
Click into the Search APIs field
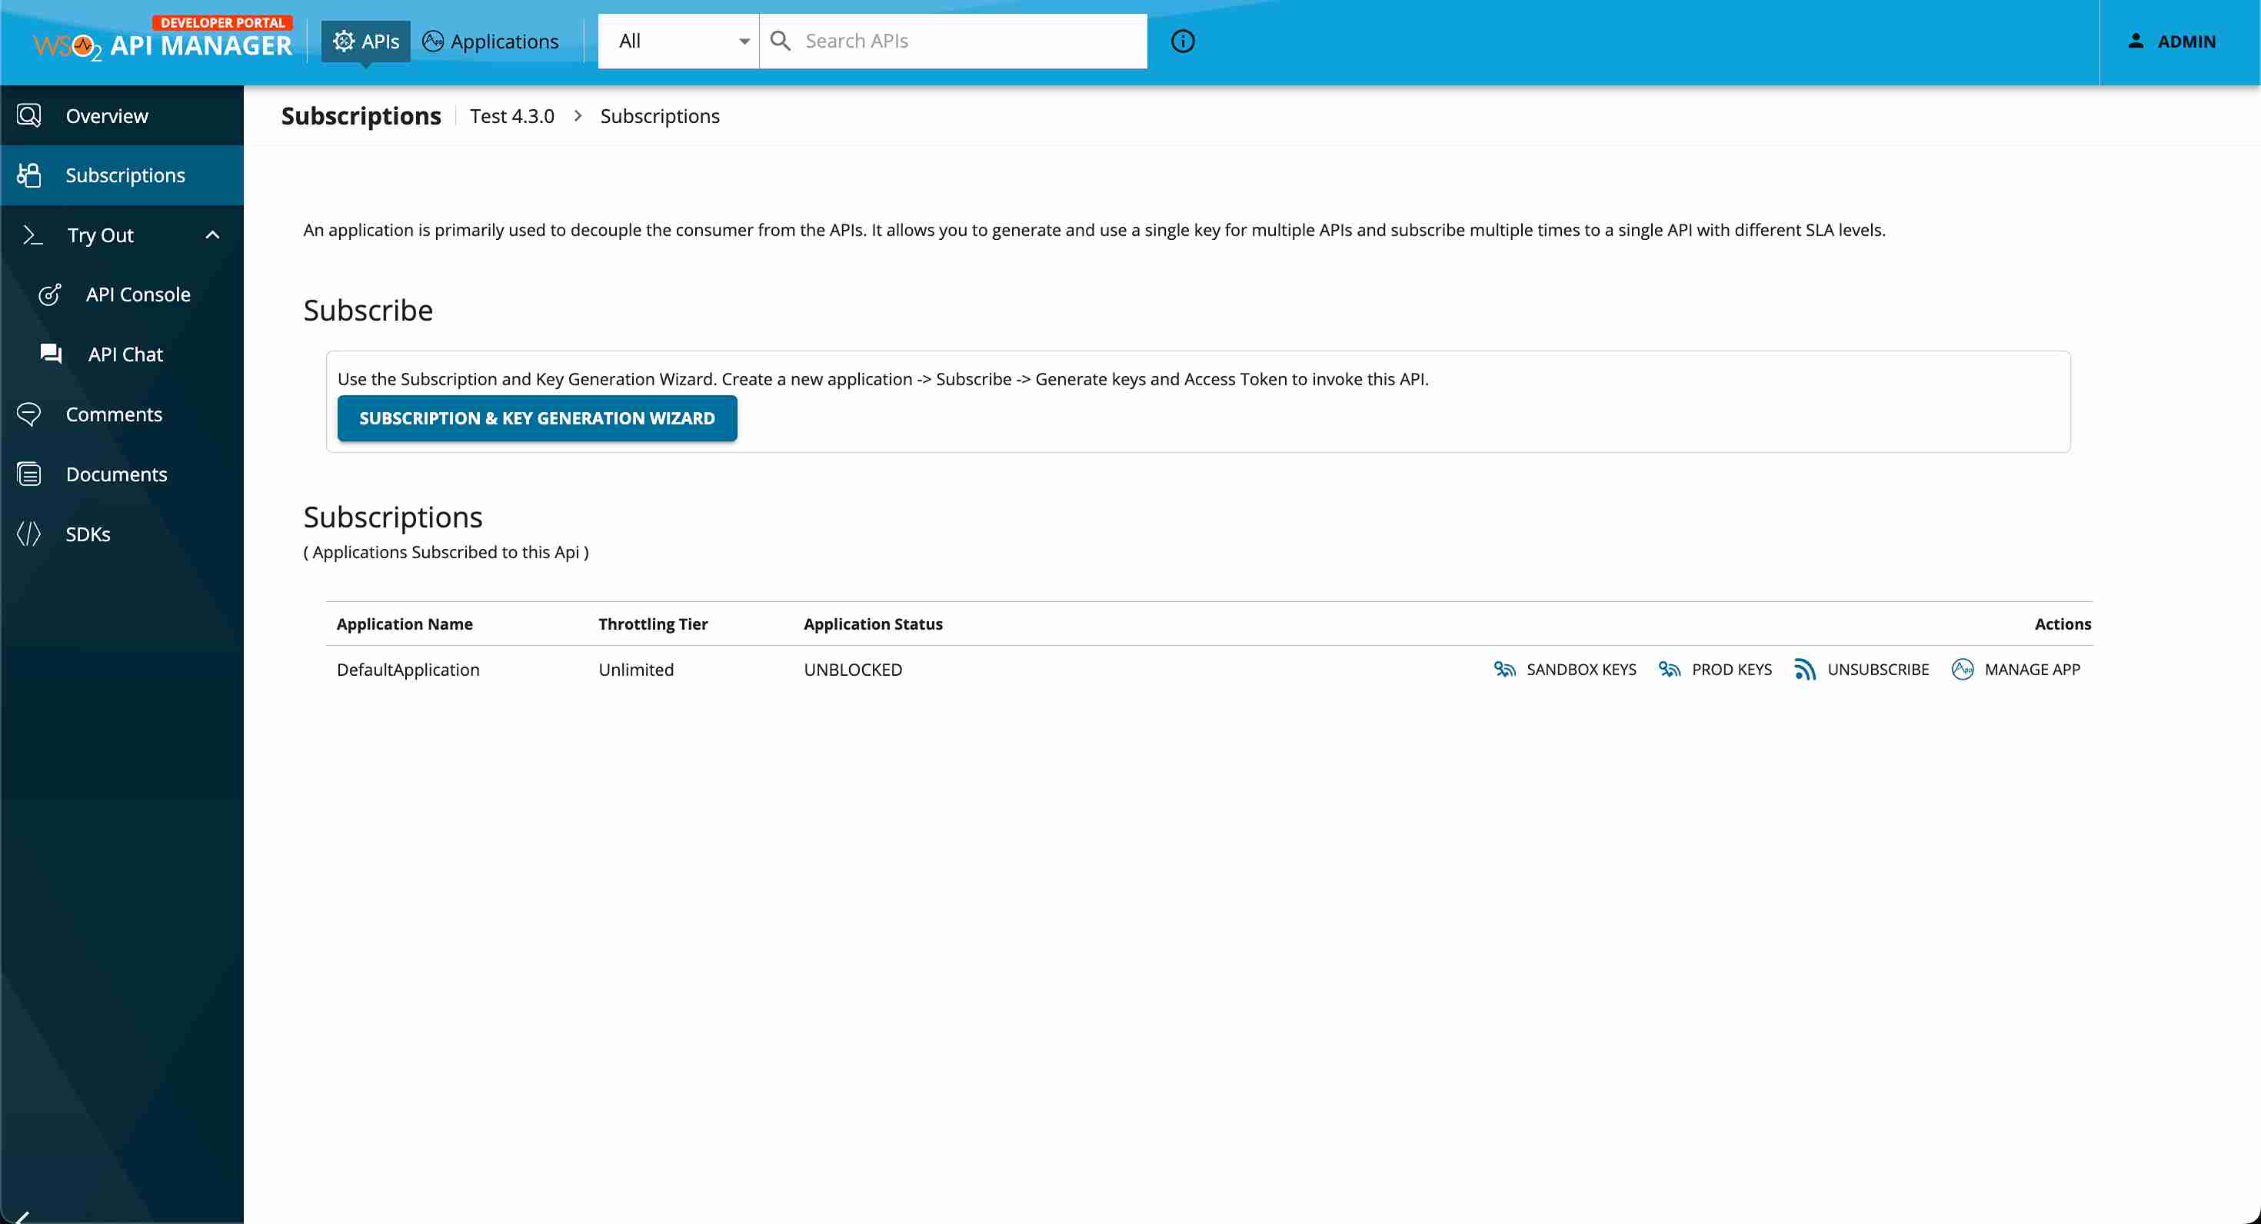(965, 42)
